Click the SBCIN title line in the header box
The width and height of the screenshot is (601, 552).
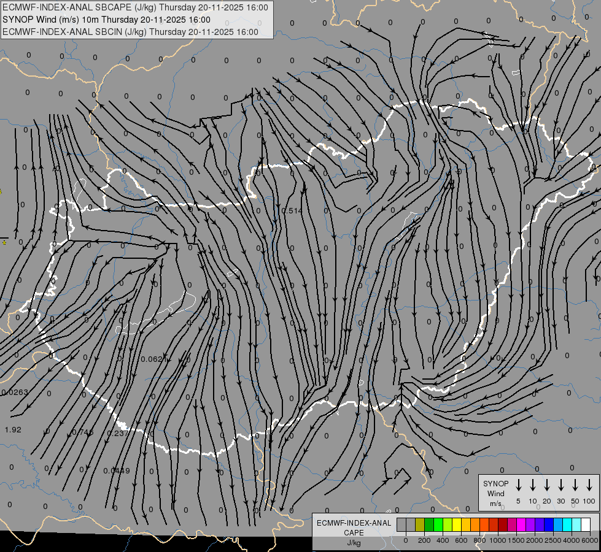pyautogui.click(x=130, y=32)
